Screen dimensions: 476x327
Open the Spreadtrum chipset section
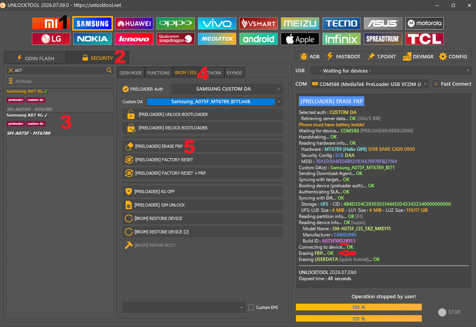click(383, 39)
